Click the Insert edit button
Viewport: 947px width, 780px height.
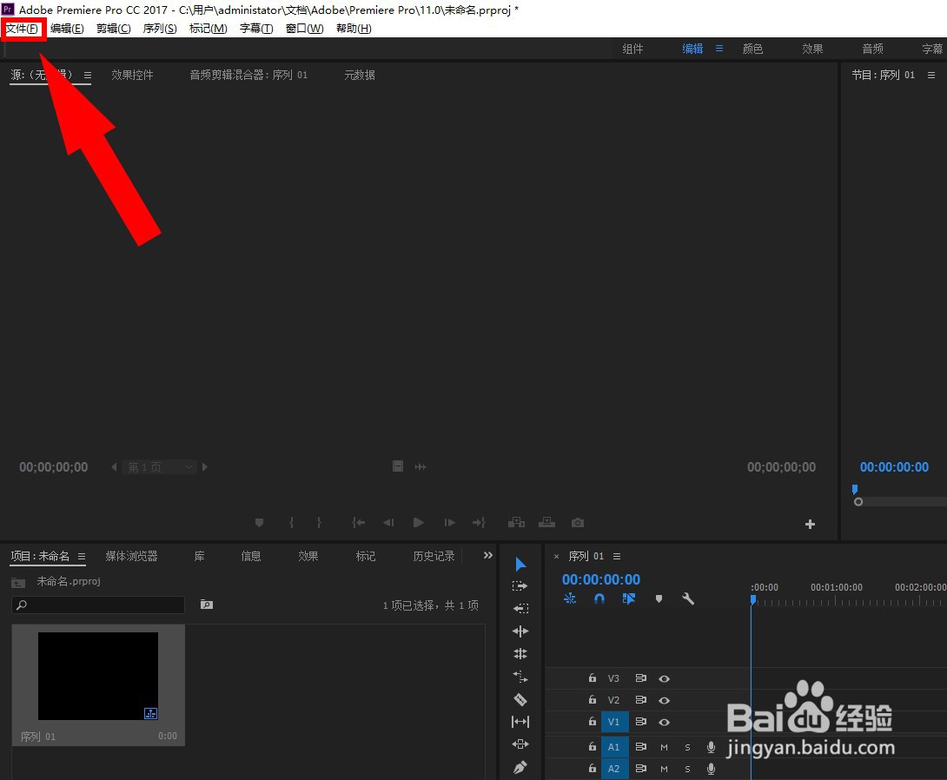516,523
